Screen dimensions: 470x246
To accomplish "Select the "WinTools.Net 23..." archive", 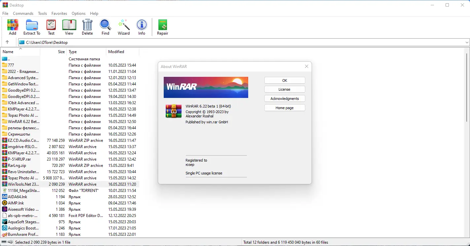I will pos(70,184).
